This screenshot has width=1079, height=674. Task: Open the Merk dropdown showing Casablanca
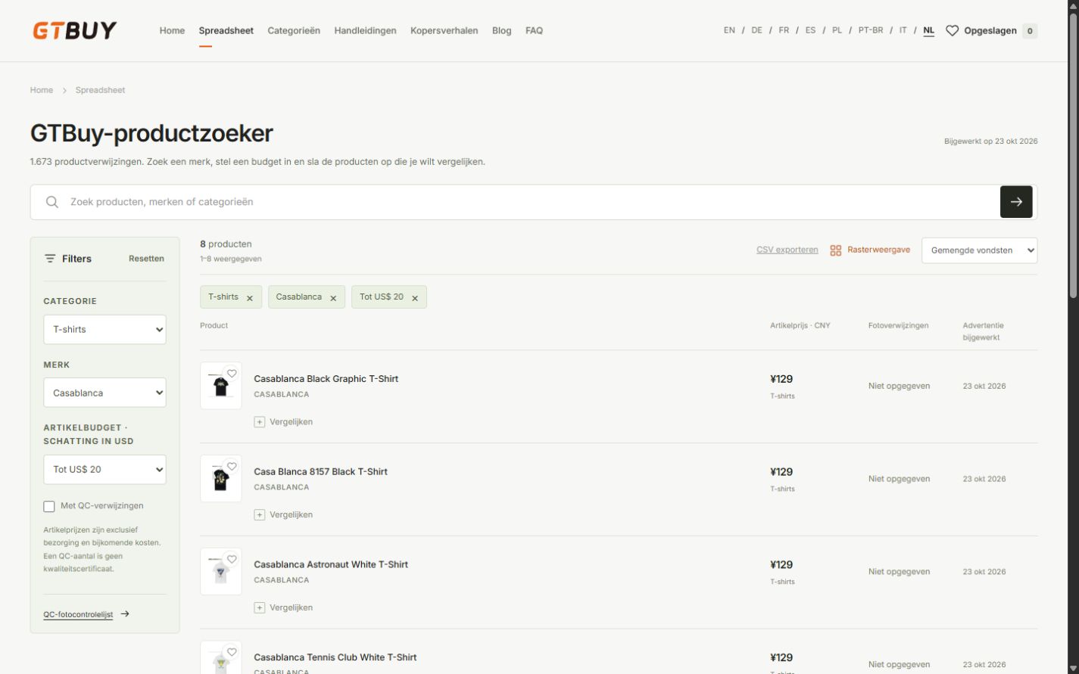(x=104, y=393)
